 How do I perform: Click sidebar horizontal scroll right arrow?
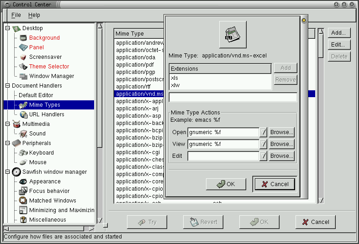(x=91, y=228)
